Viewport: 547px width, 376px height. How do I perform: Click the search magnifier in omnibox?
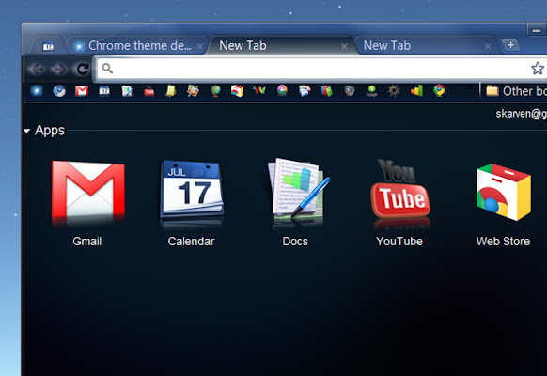pyautogui.click(x=107, y=69)
